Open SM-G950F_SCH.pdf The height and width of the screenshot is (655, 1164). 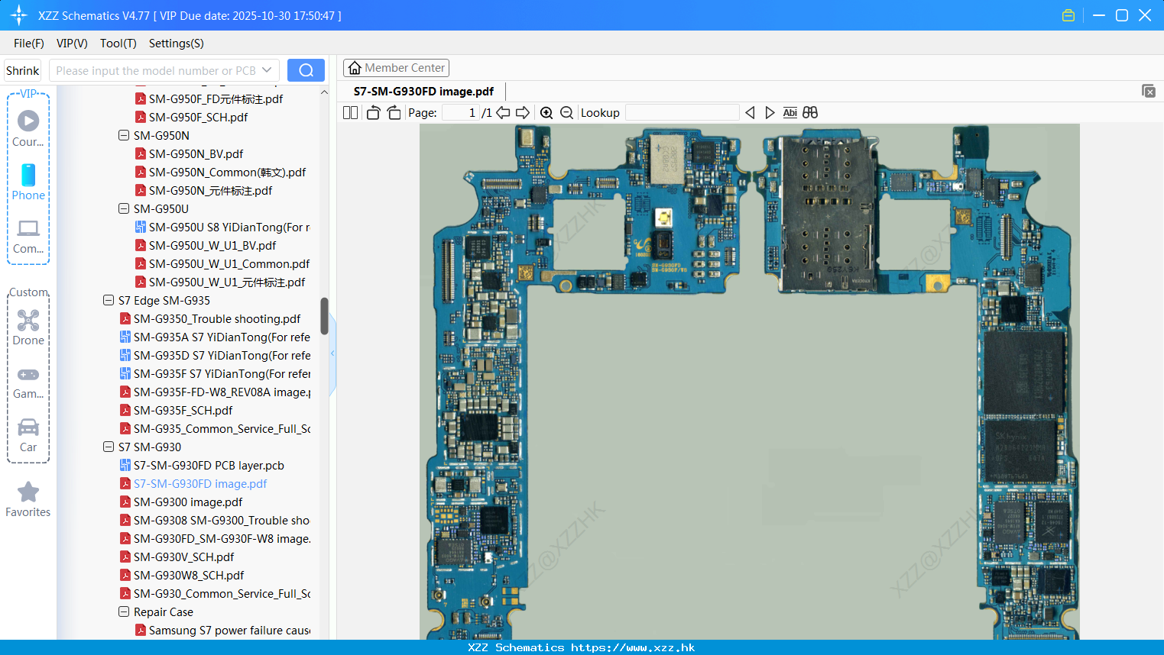(x=198, y=117)
